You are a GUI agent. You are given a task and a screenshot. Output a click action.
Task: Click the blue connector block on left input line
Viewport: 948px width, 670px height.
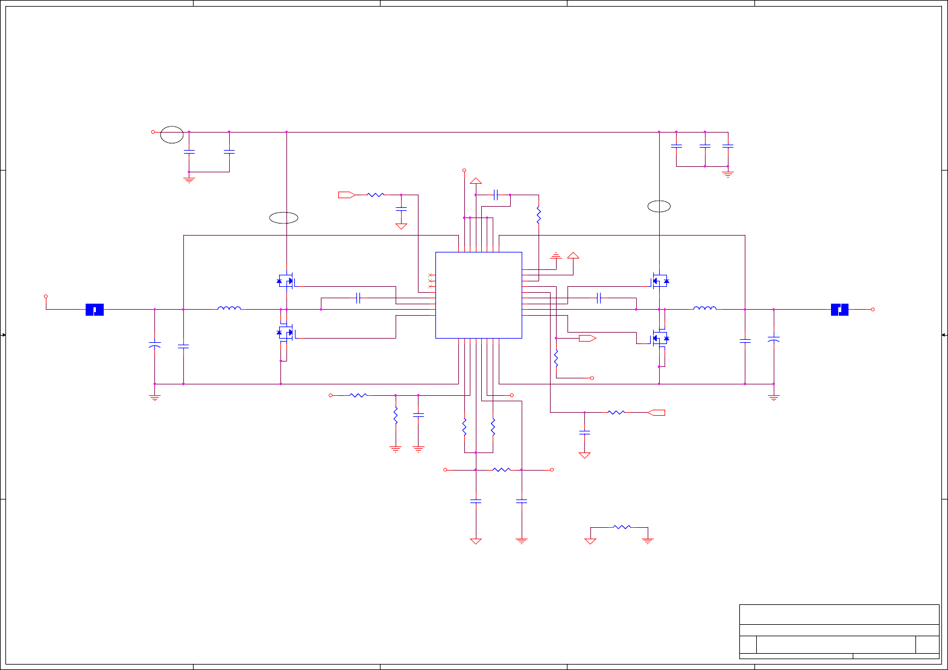tap(95, 310)
